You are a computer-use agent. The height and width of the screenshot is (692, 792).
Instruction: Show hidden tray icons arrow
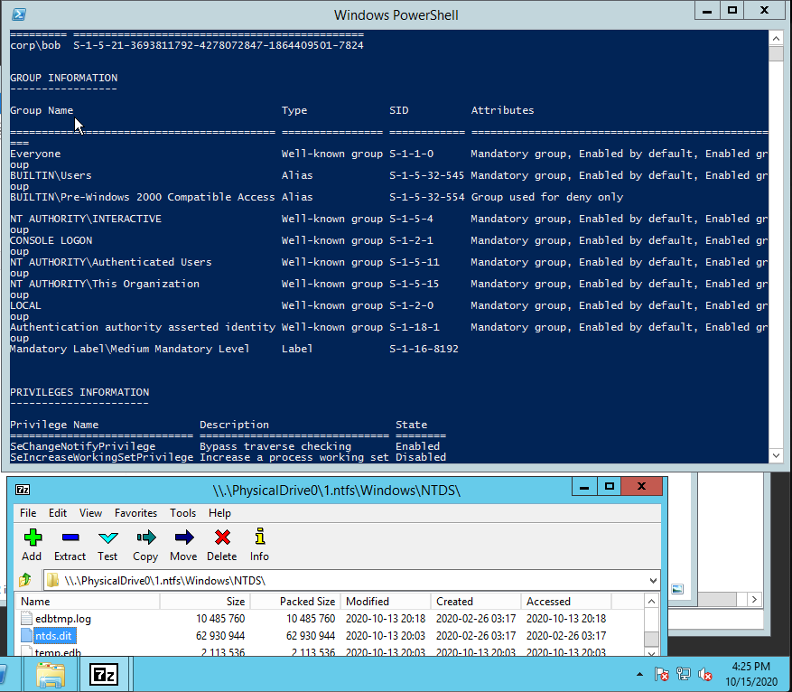pyautogui.click(x=639, y=674)
